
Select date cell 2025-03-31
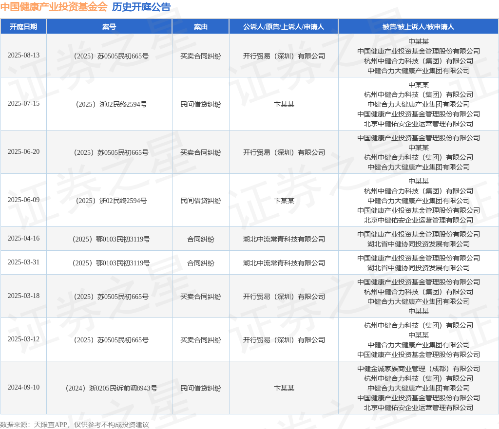[23, 262]
